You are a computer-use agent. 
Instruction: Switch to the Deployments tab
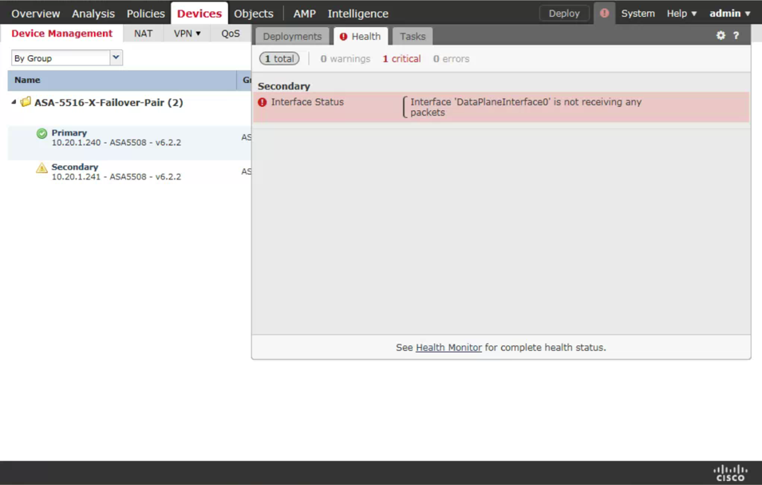pos(292,37)
